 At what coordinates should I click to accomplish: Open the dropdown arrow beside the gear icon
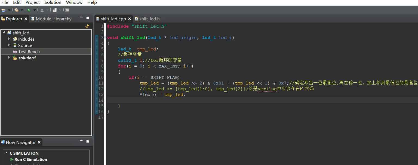pos(22,10)
